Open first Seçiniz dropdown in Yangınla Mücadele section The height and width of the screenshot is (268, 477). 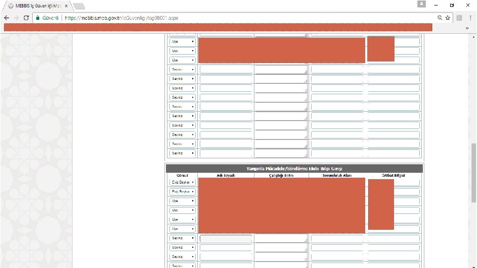pos(182,238)
